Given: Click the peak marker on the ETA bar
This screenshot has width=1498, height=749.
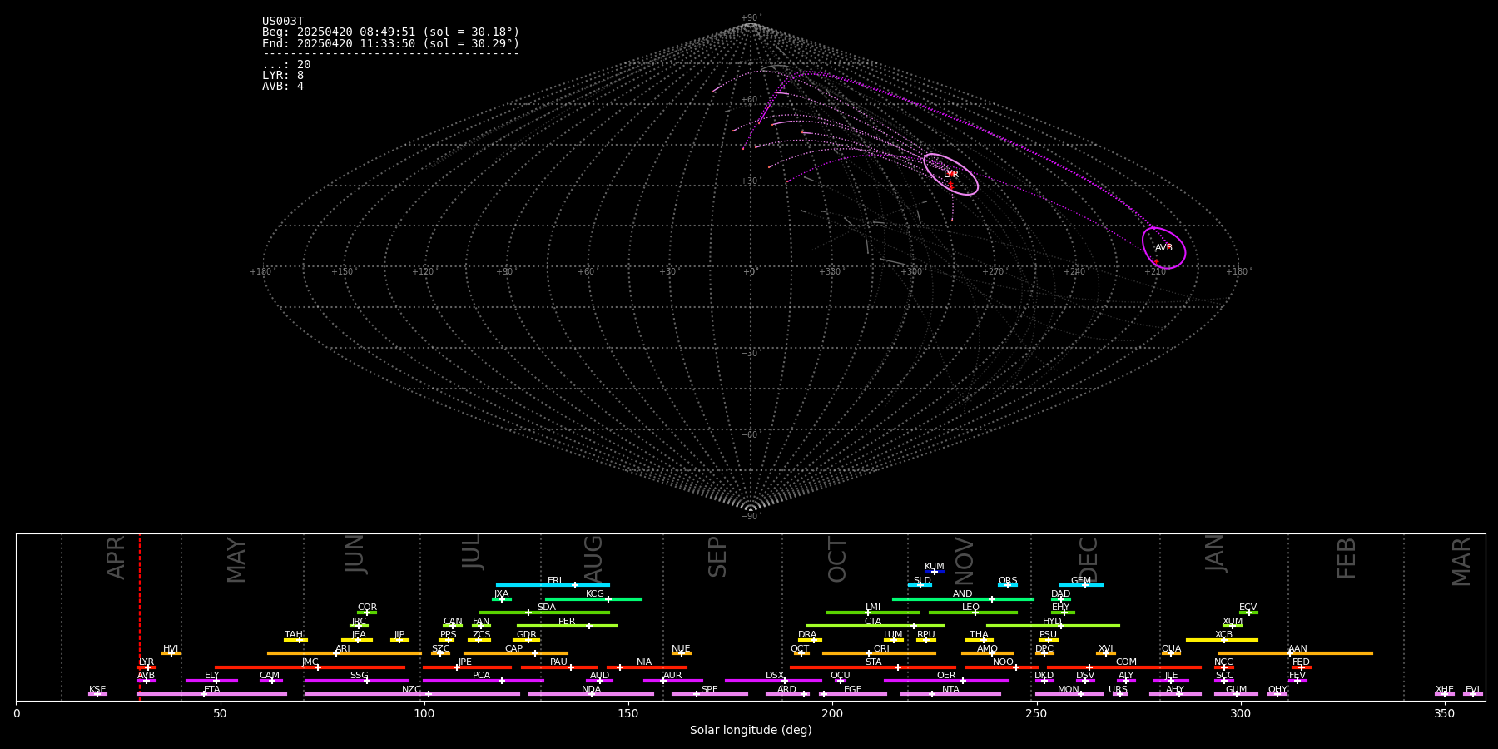Looking at the screenshot, I should pos(204,694).
